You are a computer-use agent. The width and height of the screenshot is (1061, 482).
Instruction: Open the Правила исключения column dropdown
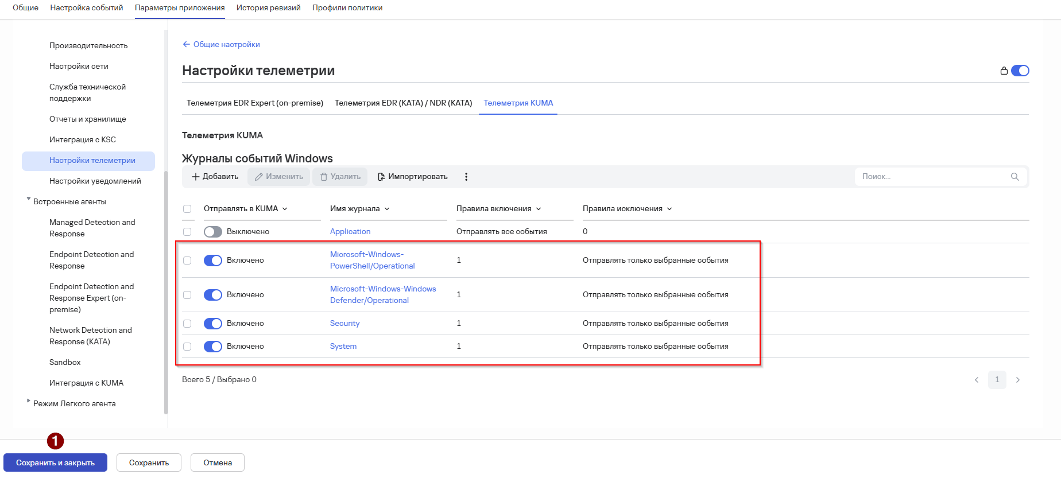(x=669, y=209)
